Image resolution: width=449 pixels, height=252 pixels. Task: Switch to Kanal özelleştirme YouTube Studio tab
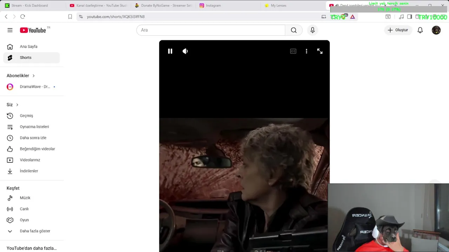98,5
